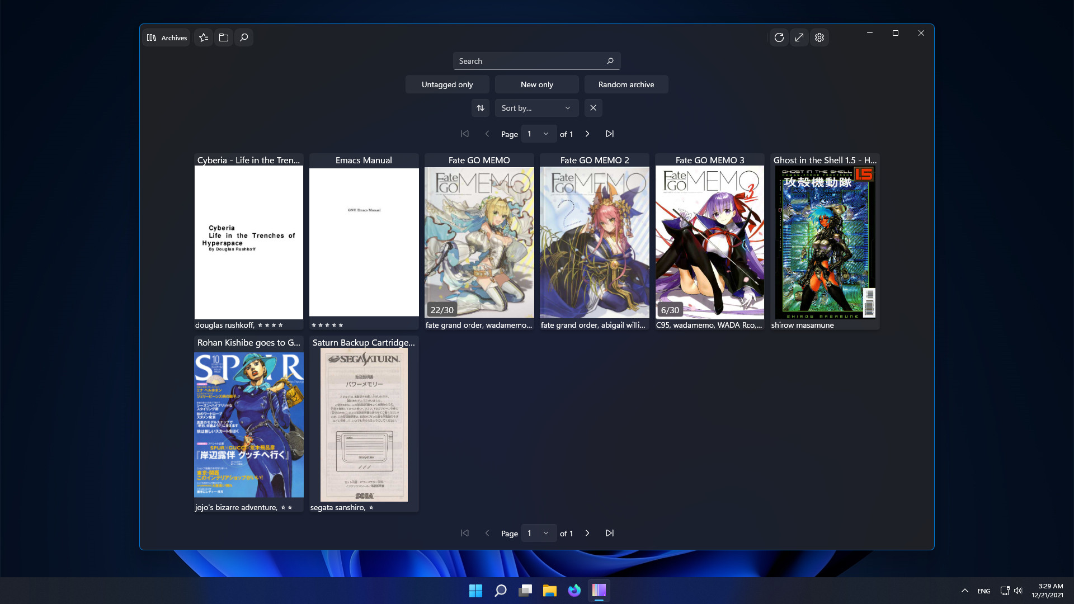
Task: Open Task View on taskbar
Action: click(x=525, y=591)
